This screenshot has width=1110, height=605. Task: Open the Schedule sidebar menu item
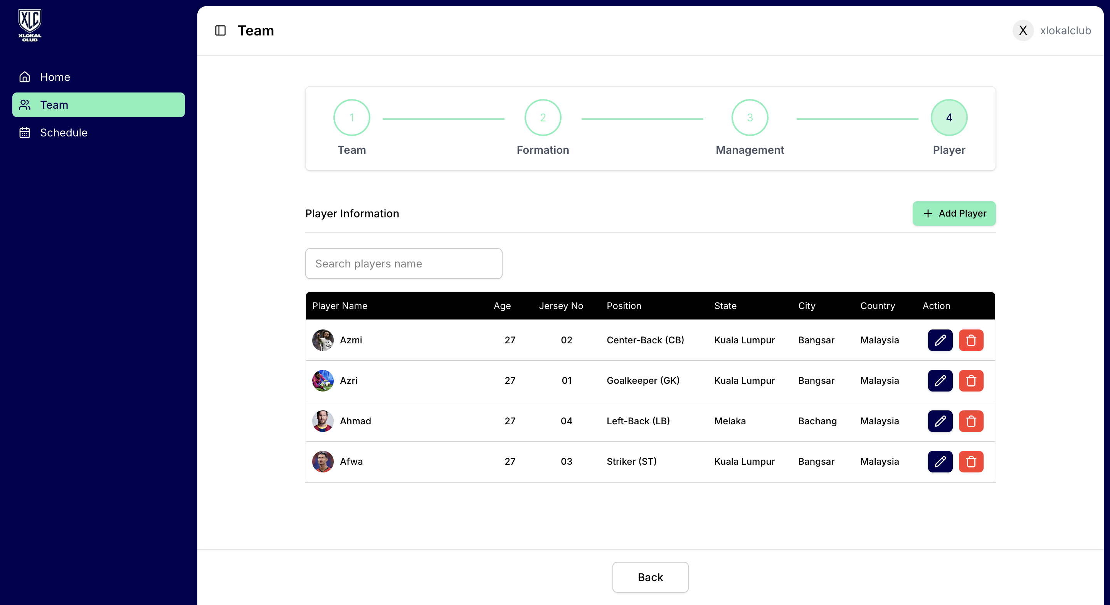63,133
